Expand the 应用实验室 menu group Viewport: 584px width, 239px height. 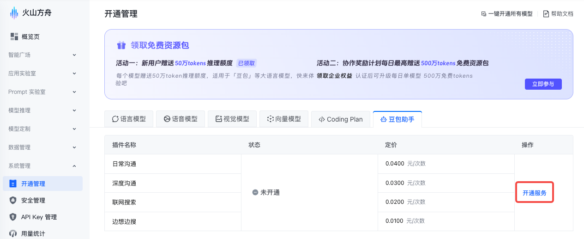(42, 74)
